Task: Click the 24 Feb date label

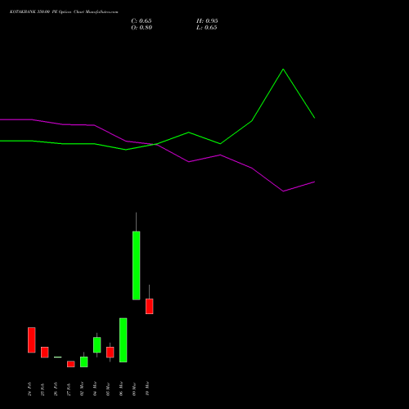Action: pos(29,389)
